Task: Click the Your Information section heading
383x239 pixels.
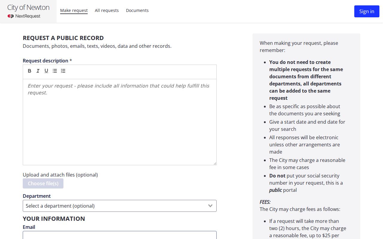Action: click(x=54, y=219)
